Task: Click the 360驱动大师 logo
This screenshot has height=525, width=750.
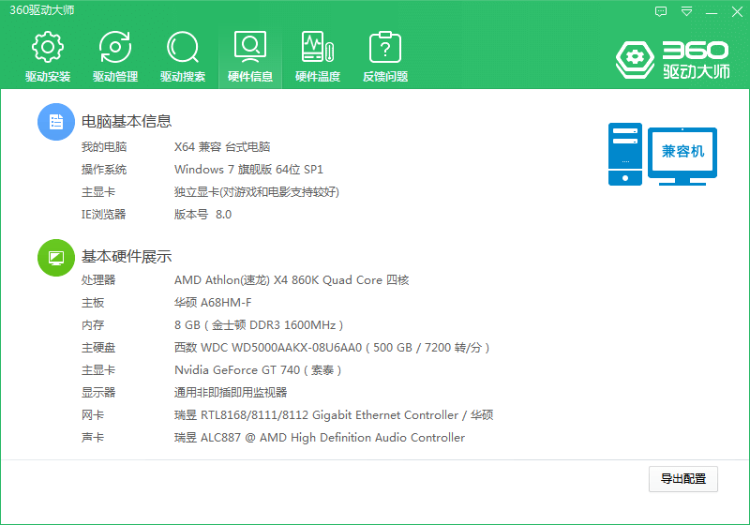Action: [673, 60]
